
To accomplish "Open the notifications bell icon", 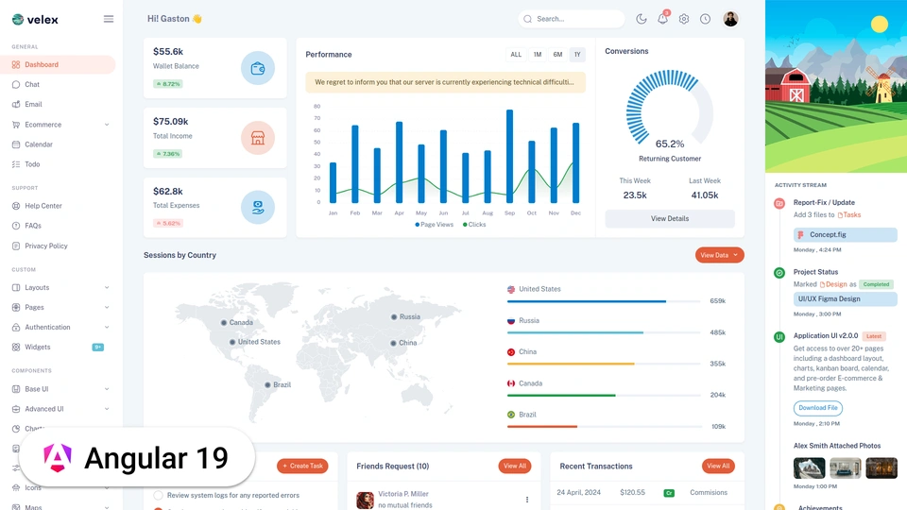I will [662, 19].
